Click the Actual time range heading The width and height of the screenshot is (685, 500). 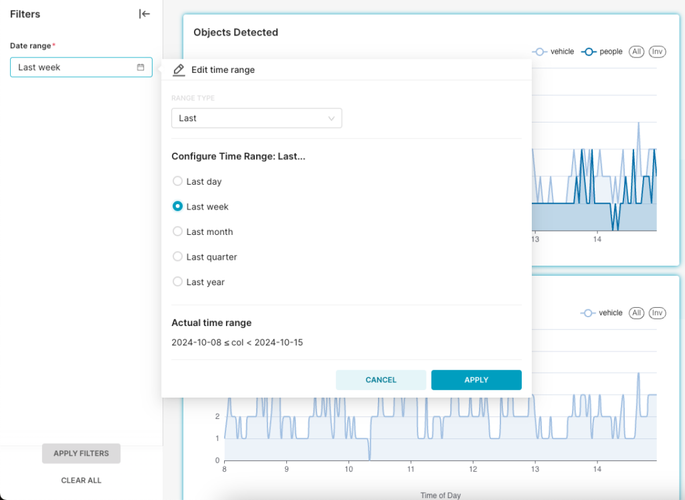211,323
